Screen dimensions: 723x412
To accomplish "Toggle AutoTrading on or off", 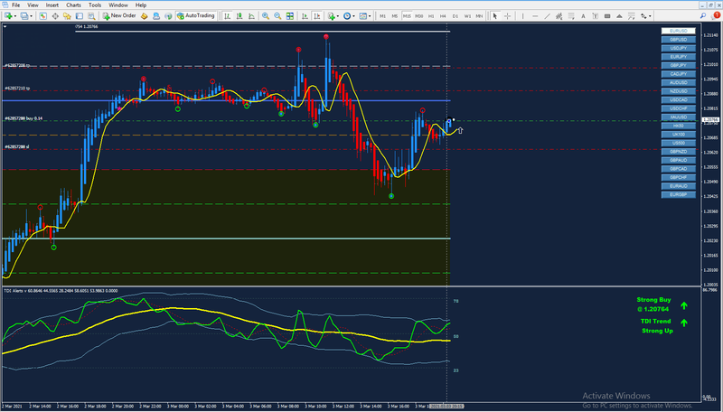I will (195, 16).
